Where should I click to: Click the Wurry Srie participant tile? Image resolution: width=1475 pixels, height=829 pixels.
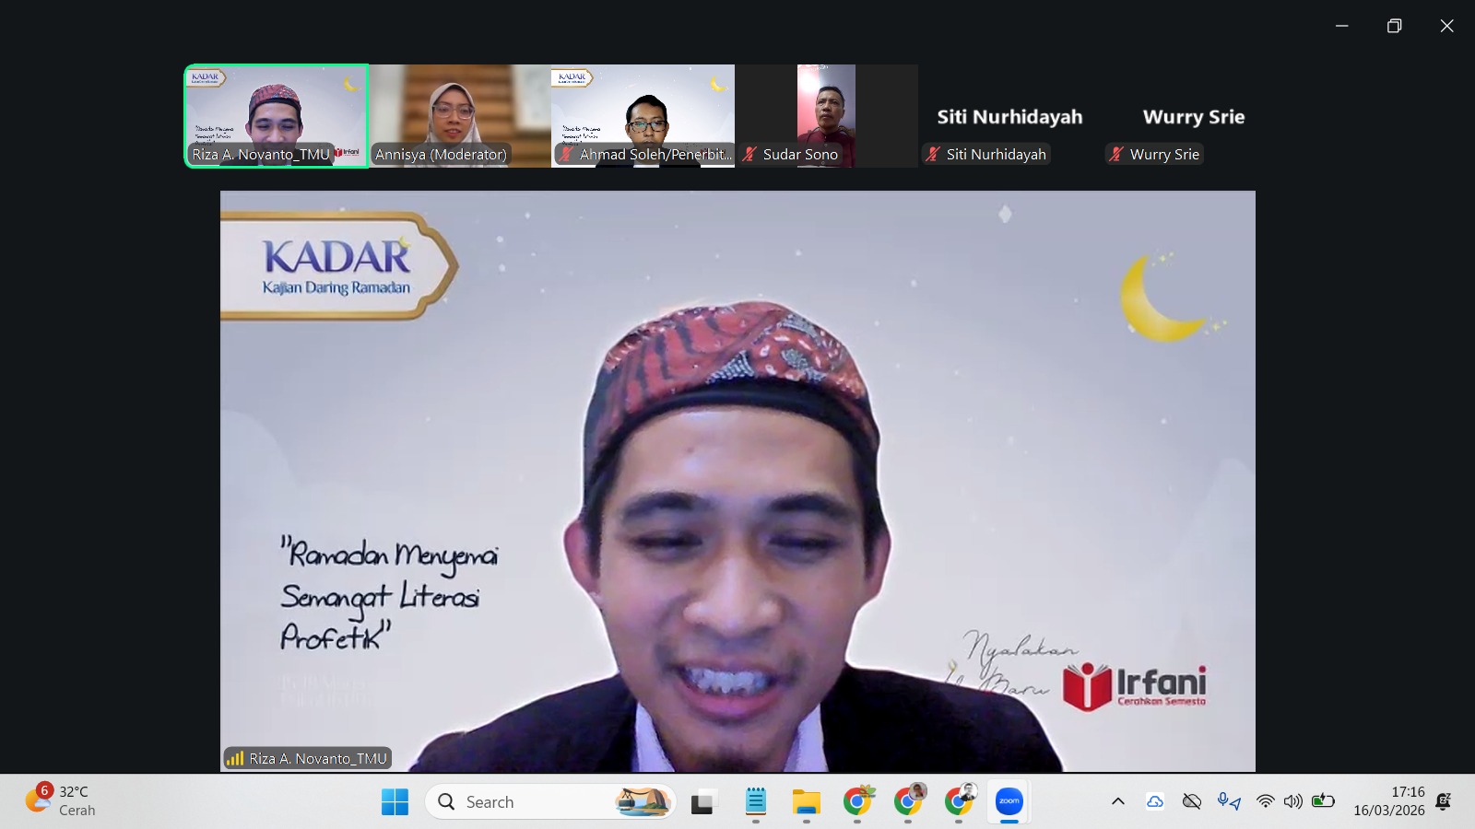[1193, 117]
